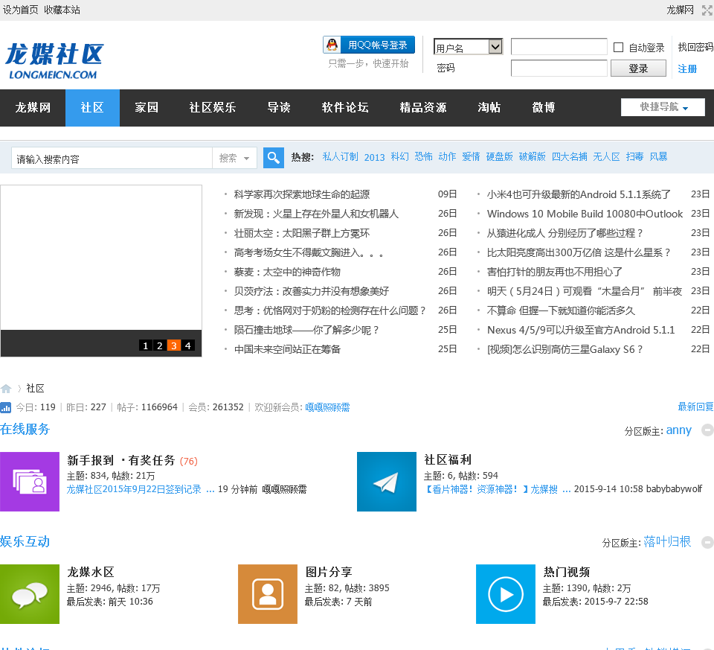Screen dimensions: 714x650
Task: Log in with 用QQ帐号登录 button
Action: 369,45
